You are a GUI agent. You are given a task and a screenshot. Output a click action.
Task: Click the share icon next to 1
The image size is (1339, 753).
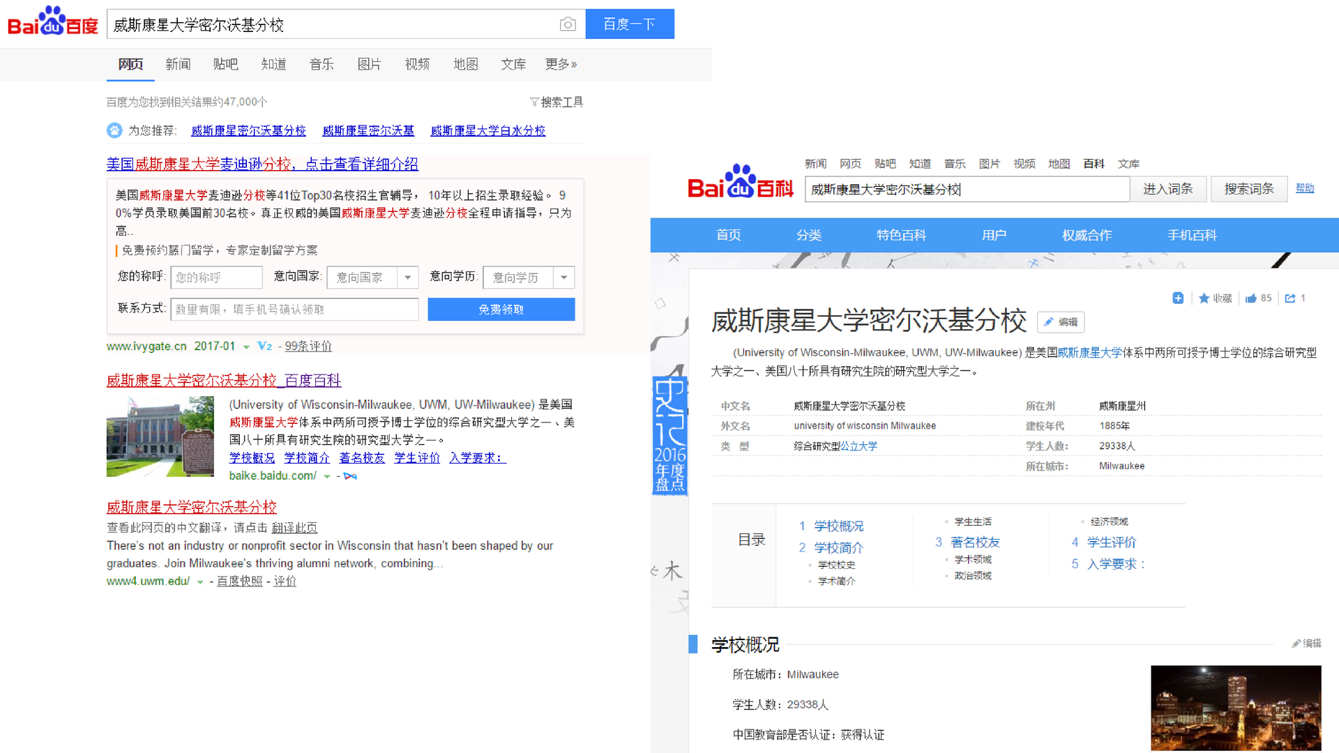[x=1290, y=298]
